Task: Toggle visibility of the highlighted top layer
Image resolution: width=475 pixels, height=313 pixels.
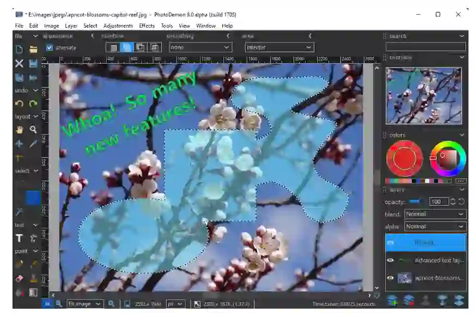Action: (x=390, y=242)
